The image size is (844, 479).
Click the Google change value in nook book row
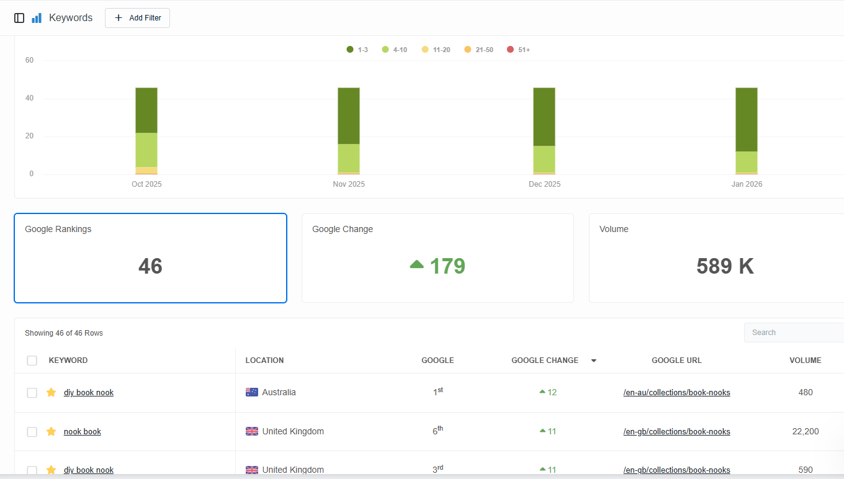click(548, 431)
